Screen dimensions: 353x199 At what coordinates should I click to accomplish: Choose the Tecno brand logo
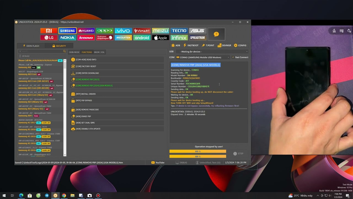pyautogui.click(x=179, y=31)
